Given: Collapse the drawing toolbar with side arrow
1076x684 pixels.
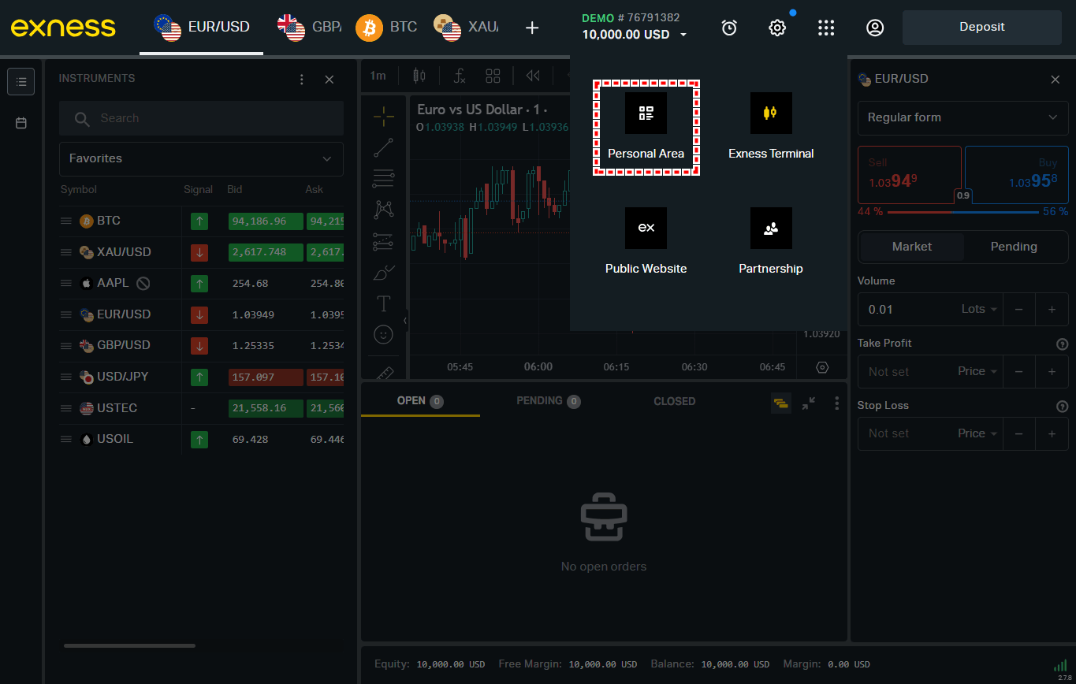Looking at the screenshot, I should 405,320.
